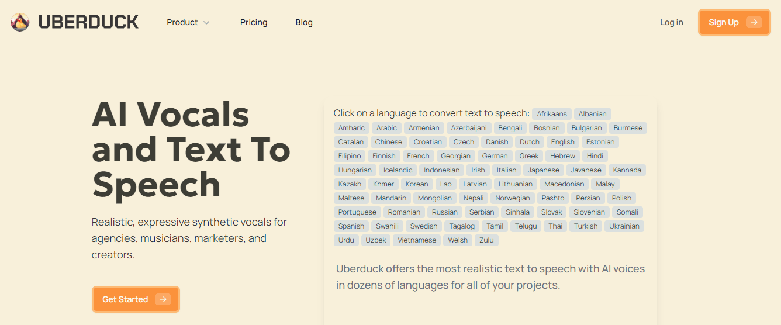This screenshot has width=781, height=325.
Task: Click the Catalan language chip
Action: [351, 142]
